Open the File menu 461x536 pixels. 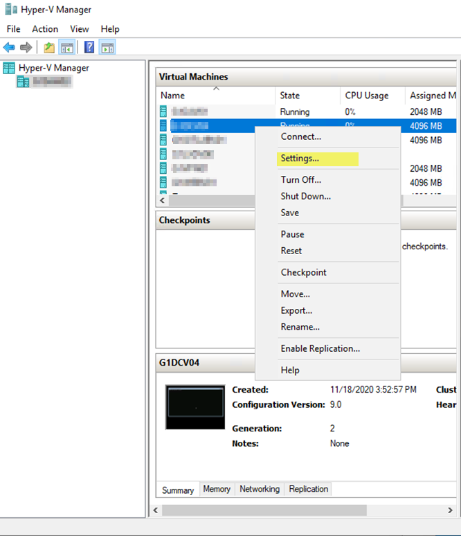coord(14,29)
